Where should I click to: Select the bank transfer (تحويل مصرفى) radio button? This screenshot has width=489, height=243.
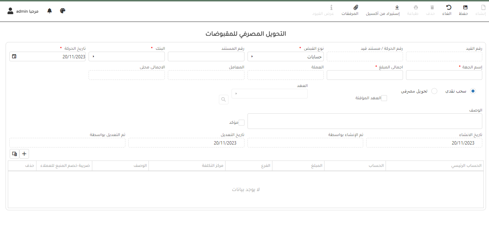(434, 91)
